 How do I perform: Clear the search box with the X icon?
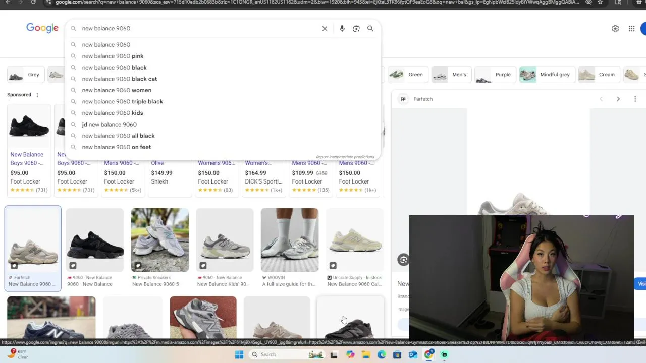coord(325,29)
